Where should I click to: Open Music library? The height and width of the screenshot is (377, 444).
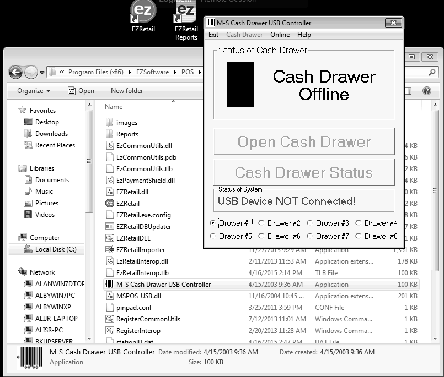(x=39, y=192)
